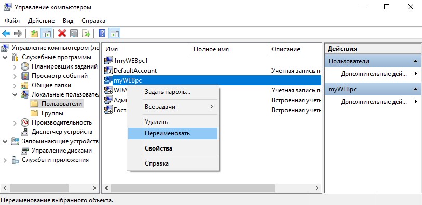Expand the Службы и приложения node
The height and width of the screenshot is (205, 422).
(x=5, y=160)
